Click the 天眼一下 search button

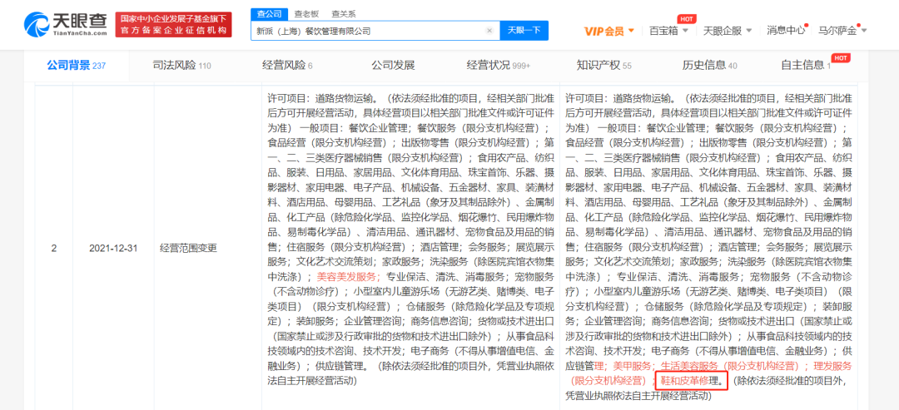point(524,31)
